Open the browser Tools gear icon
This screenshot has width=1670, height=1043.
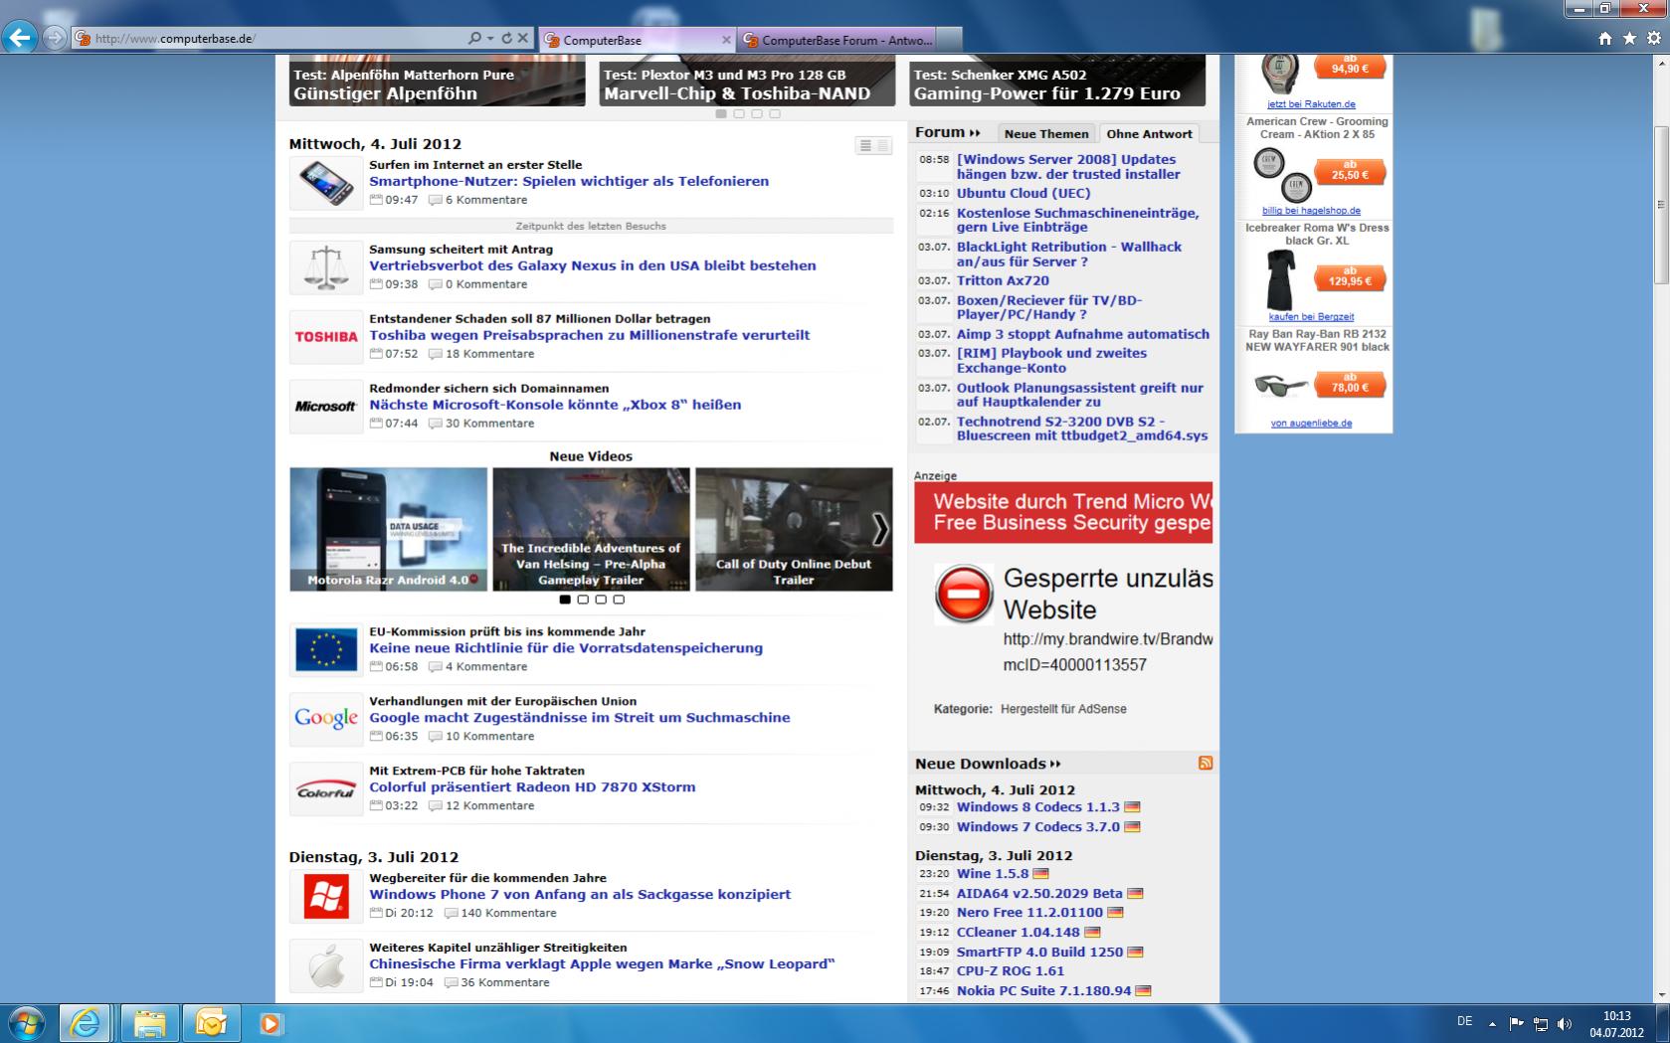[1653, 39]
